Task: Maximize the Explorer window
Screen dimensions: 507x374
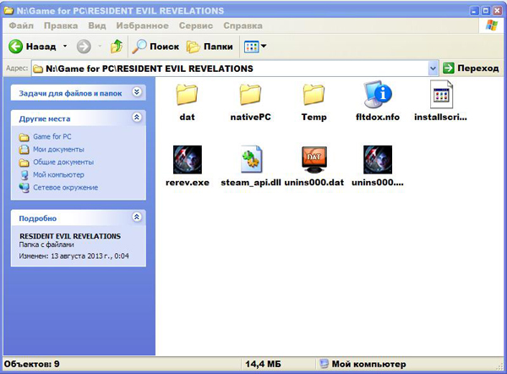Action: [486, 11]
